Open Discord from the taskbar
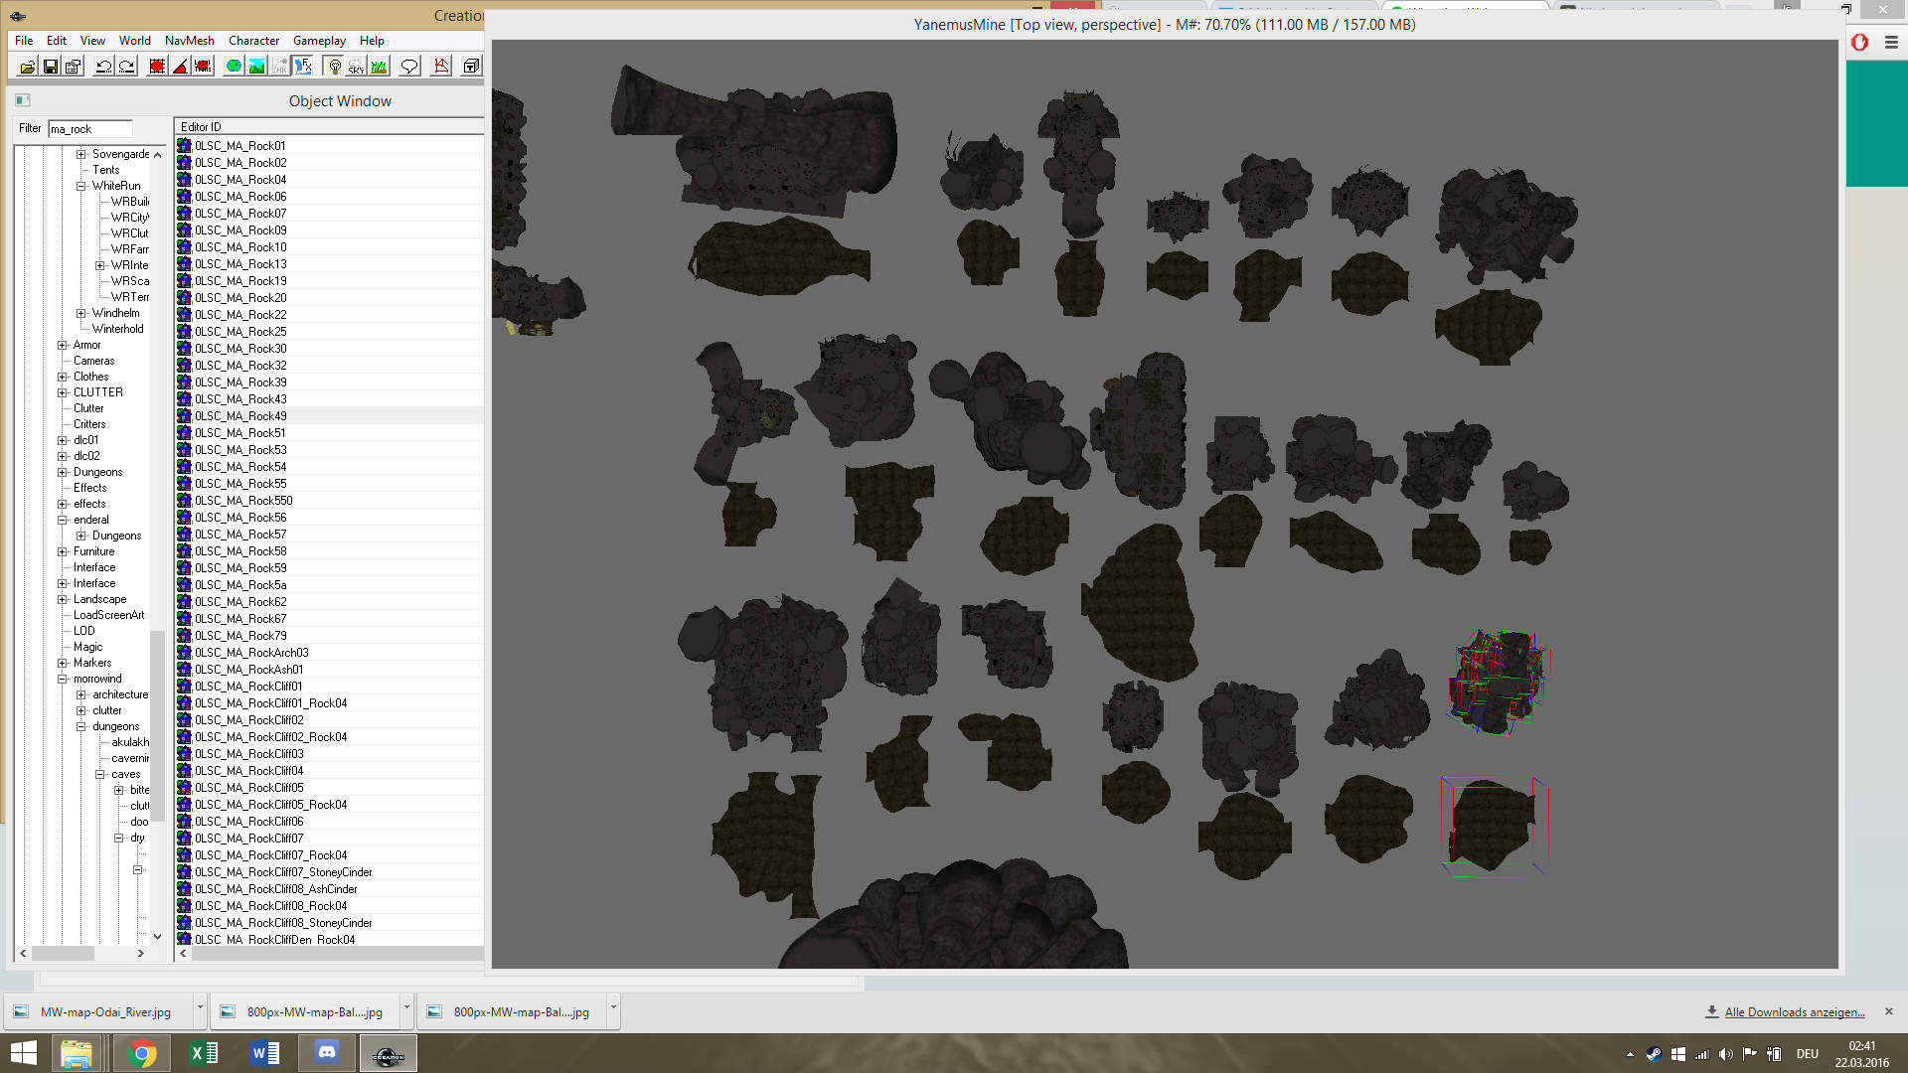The height and width of the screenshot is (1073, 1908). 327,1053
